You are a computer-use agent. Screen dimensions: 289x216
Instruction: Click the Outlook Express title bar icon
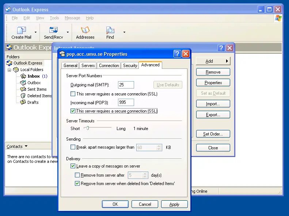pos(8,9)
